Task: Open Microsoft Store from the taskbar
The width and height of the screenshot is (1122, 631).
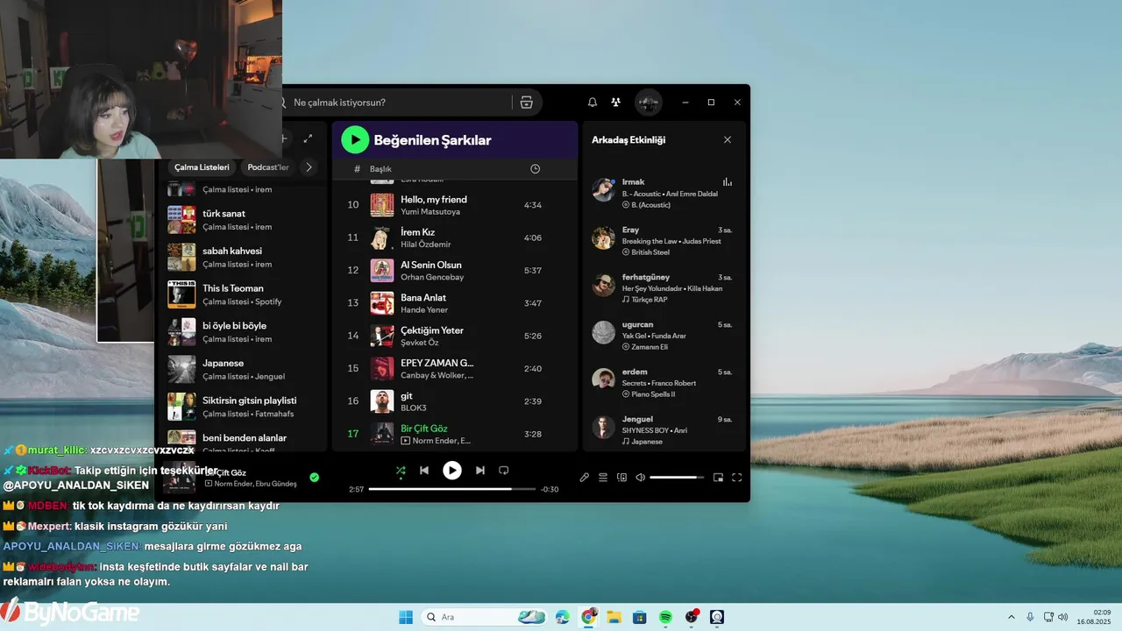Action: pyautogui.click(x=640, y=617)
